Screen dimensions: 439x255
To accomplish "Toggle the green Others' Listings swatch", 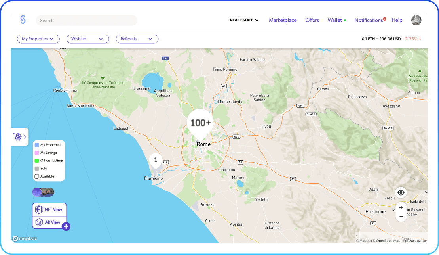I will (x=37, y=161).
